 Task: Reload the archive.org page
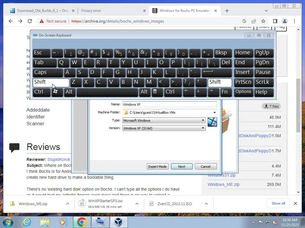tap(30, 21)
